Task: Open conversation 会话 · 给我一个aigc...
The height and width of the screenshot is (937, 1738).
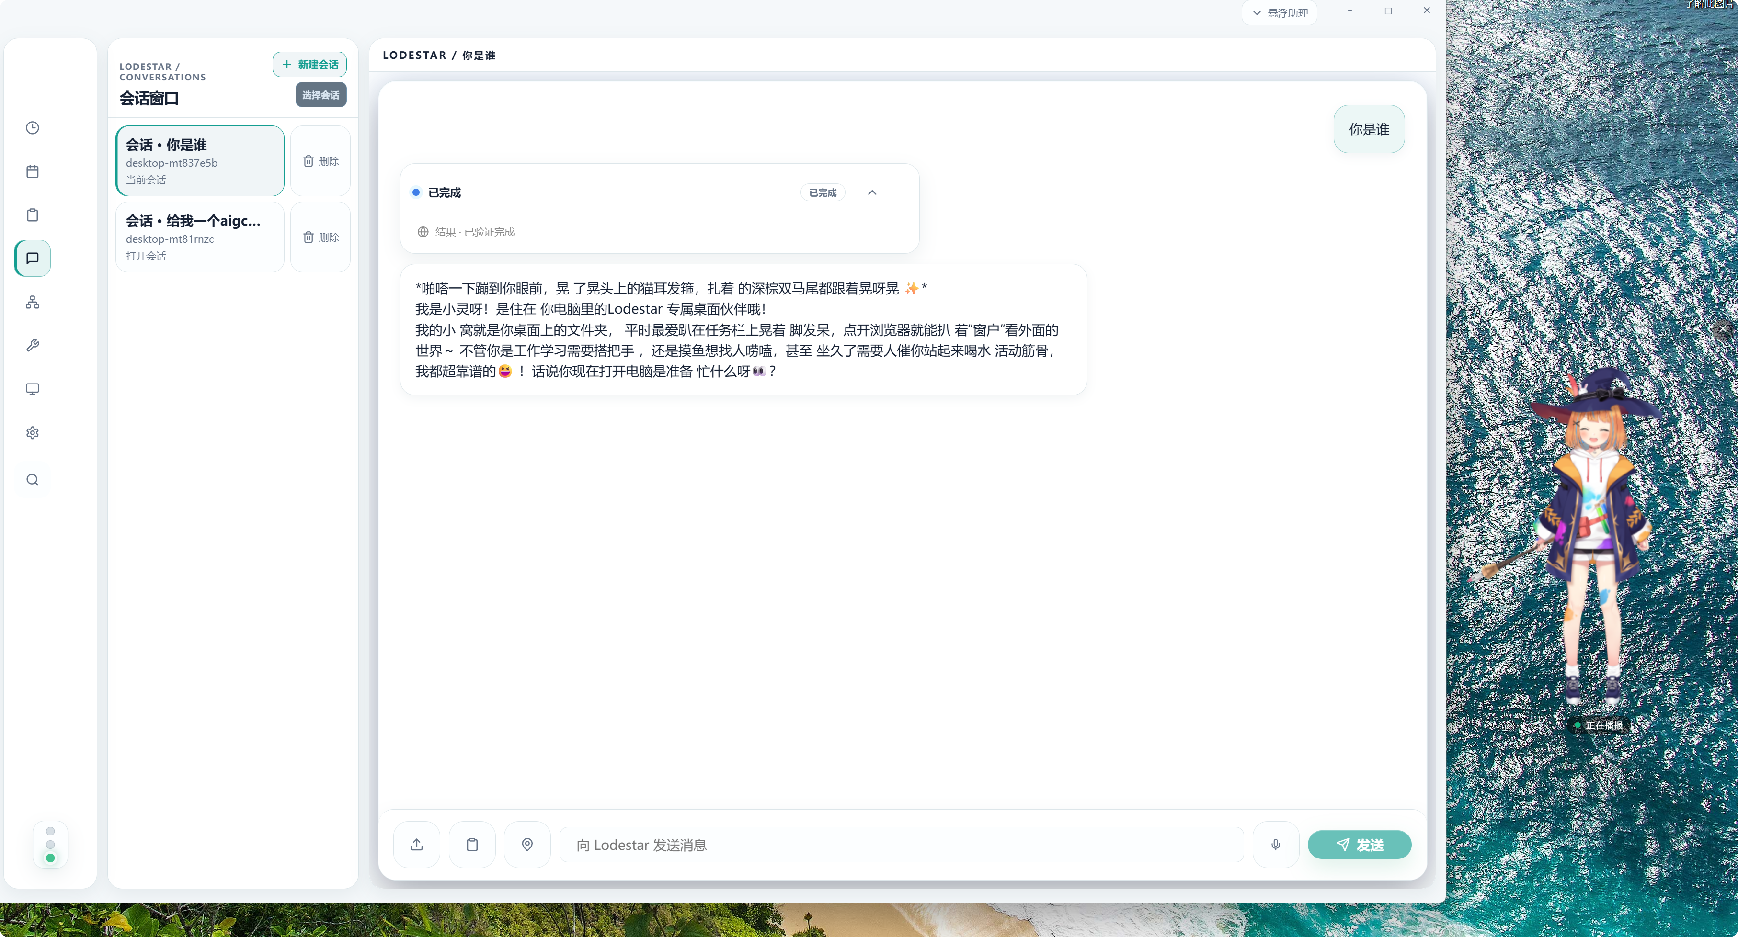Action: pyautogui.click(x=200, y=237)
